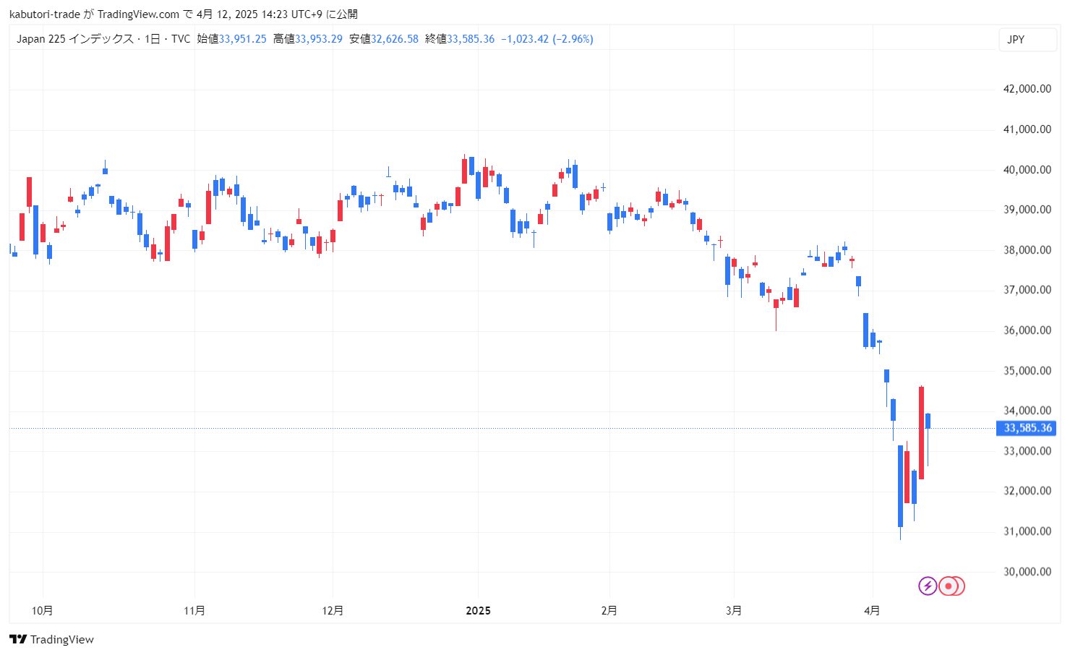
Task: Click the 37,000.00 price axis label
Action: [x=1027, y=290]
